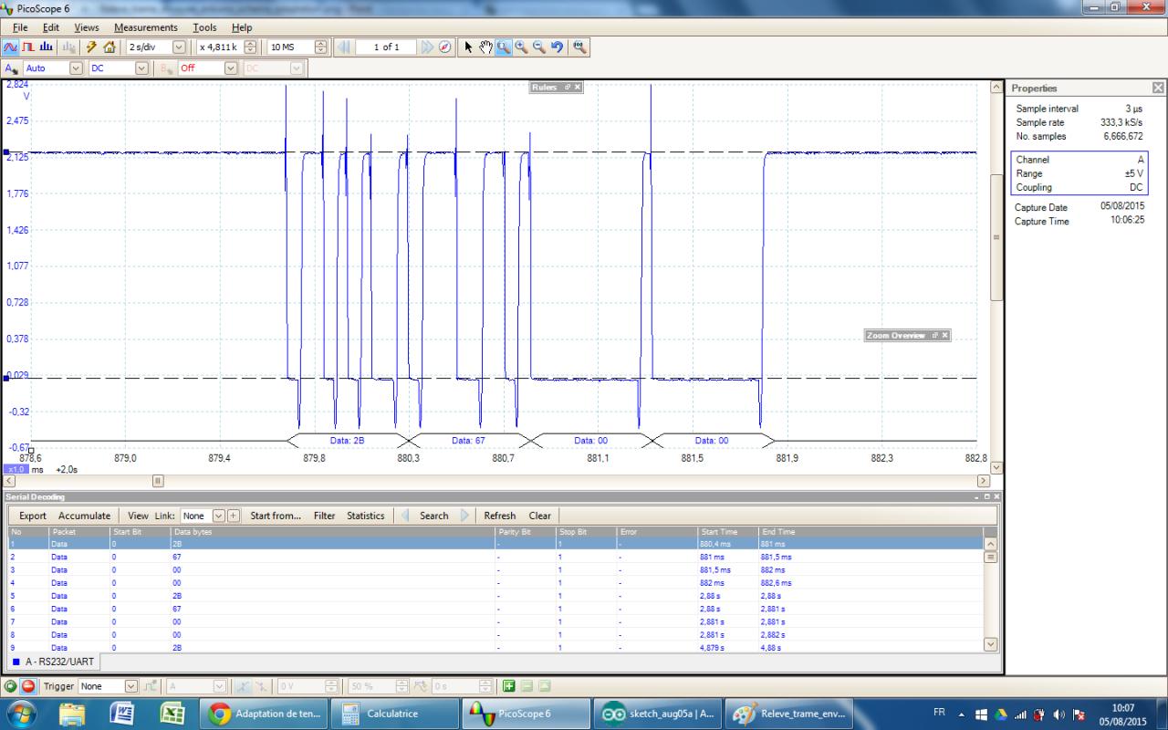Expand Channel A DC coupling dropdown
1168x730 pixels.
click(141, 68)
